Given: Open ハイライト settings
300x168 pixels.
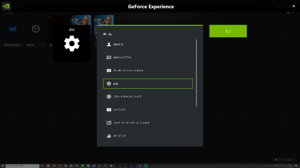Looking at the screenshot, I should click(148, 110).
